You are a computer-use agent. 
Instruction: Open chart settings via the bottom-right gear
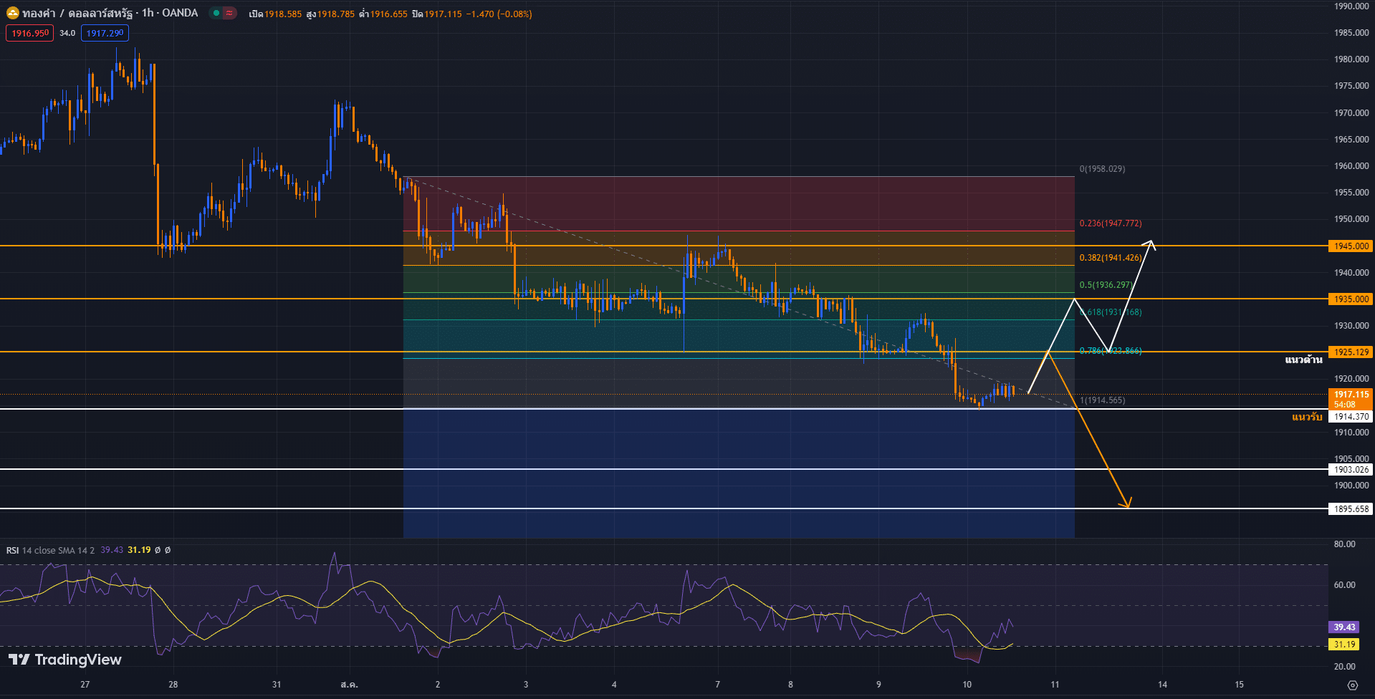coord(1352,685)
